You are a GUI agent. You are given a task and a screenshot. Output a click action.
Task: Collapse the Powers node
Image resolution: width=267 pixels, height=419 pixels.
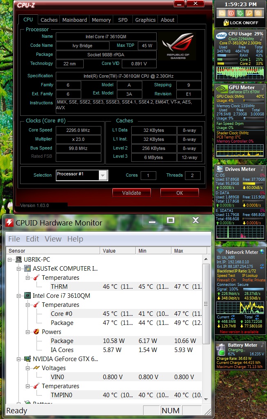point(28,332)
